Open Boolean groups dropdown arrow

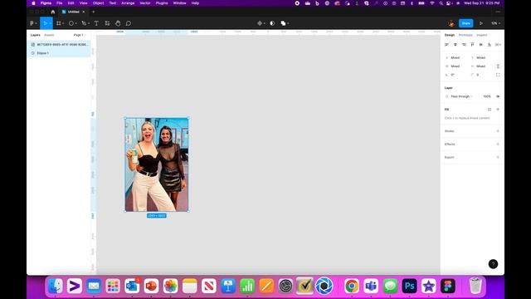tap(288, 23)
